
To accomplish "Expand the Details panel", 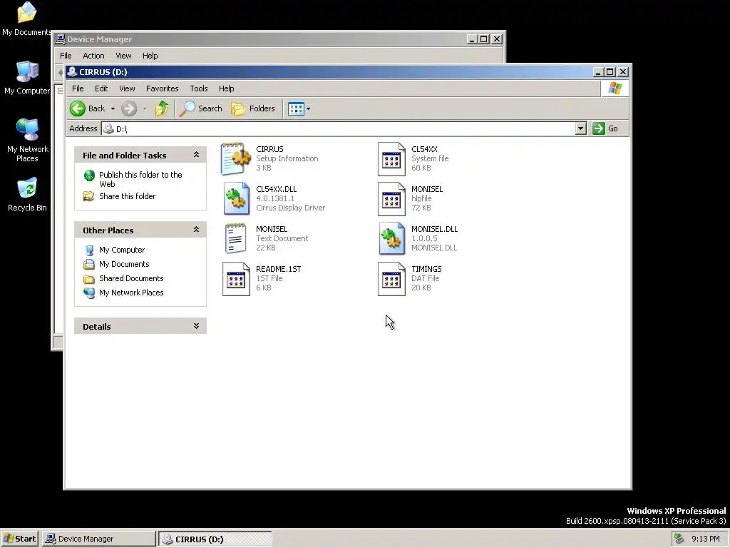I will pyautogui.click(x=197, y=326).
